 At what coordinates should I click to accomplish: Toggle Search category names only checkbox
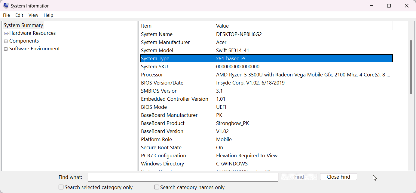point(157,187)
